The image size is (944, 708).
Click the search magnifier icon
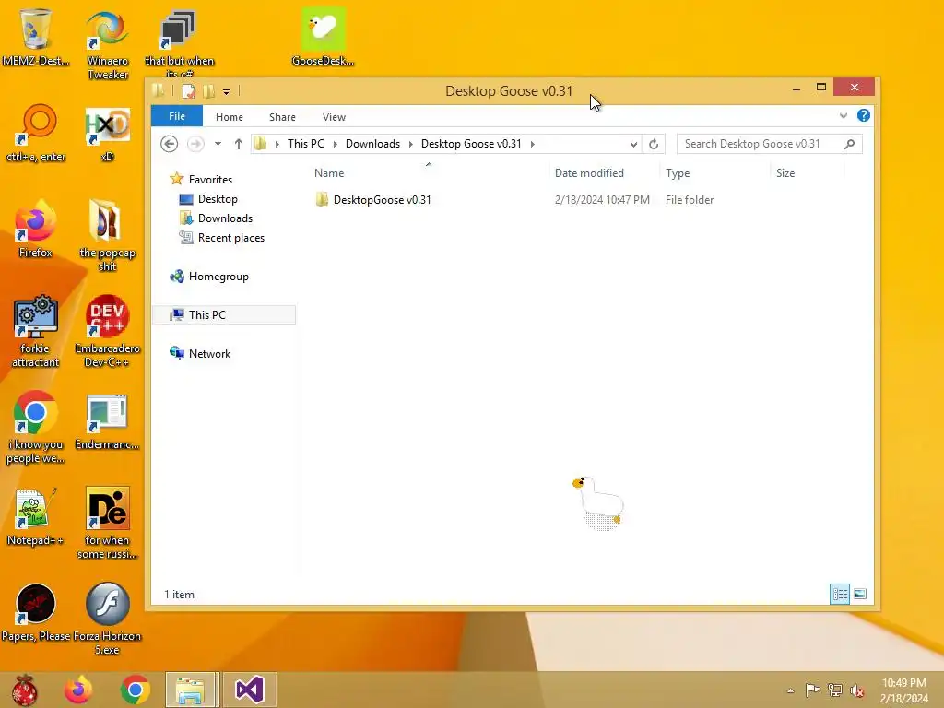tap(849, 144)
